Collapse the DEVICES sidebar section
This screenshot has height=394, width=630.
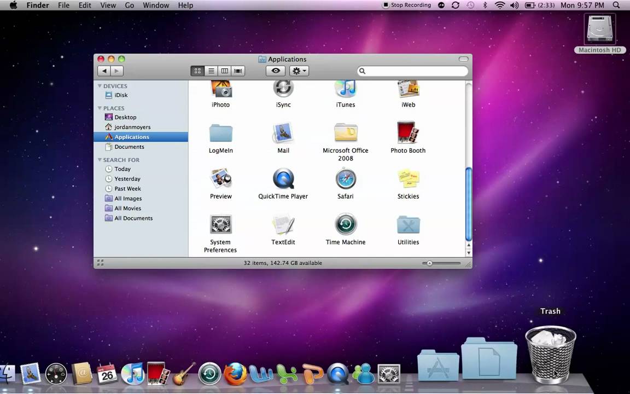pyautogui.click(x=100, y=86)
